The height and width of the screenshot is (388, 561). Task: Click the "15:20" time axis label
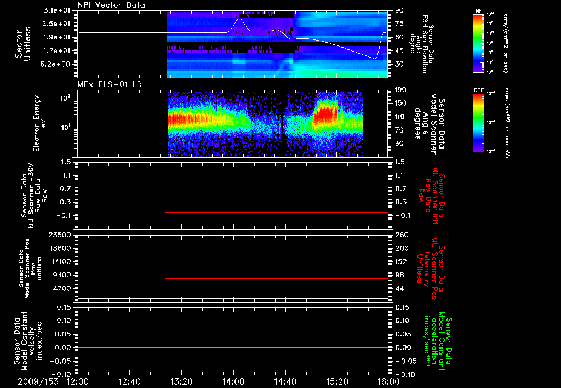[x=337, y=381]
